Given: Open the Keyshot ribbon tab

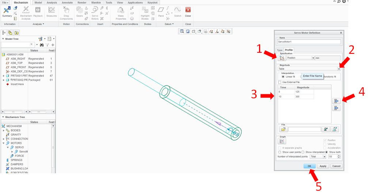Looking at the screenshot, I should pyautogui.click(x=152, y=3).
